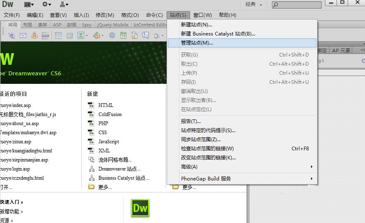Click the 新增功能 link
The image size is (365, 223).
pos(10,211)
